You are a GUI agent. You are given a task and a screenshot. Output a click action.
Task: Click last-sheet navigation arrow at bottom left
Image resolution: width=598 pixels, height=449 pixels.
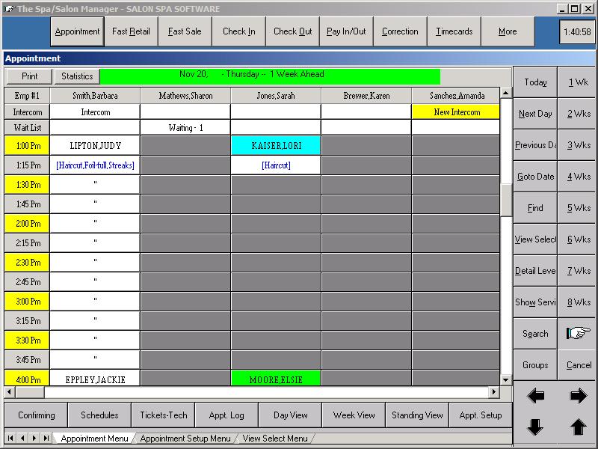46,438
